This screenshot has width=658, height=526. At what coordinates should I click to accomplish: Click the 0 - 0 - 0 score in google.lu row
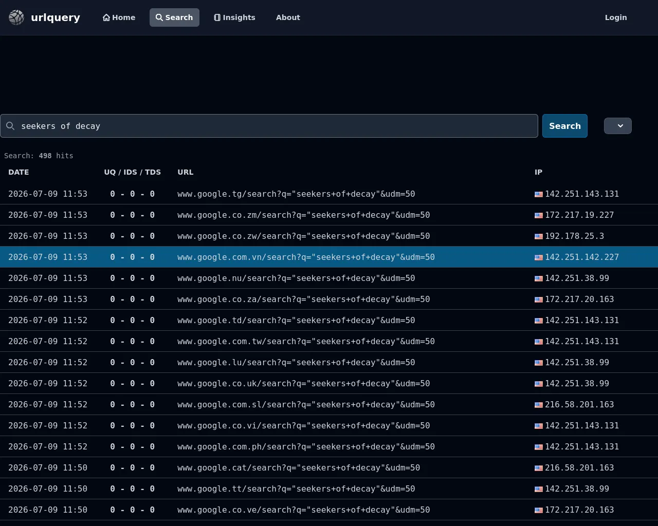click(x=133, y=363)
